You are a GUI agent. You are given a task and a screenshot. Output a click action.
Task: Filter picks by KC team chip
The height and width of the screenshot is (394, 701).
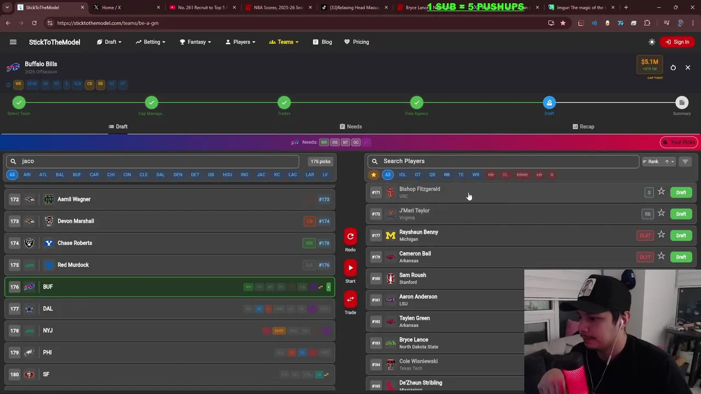(277, 175)
